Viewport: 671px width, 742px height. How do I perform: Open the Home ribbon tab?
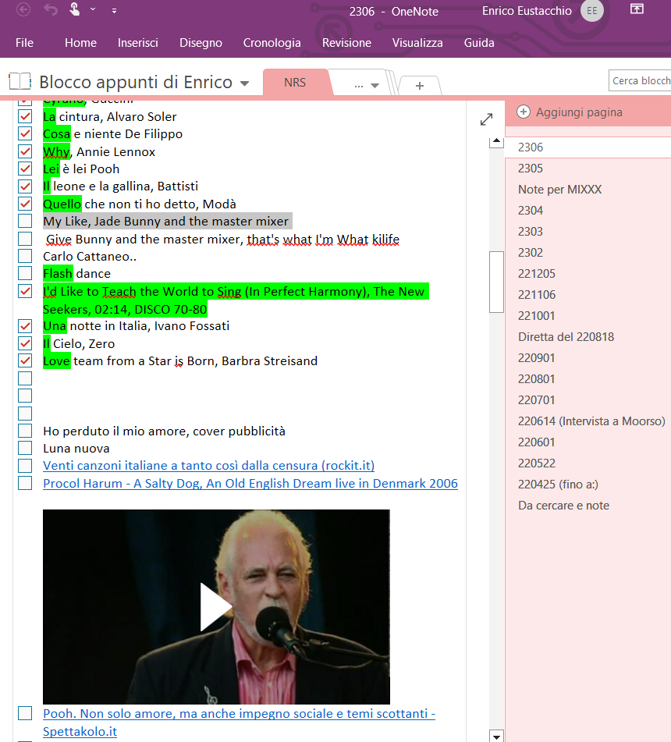[x=80, y=43]
